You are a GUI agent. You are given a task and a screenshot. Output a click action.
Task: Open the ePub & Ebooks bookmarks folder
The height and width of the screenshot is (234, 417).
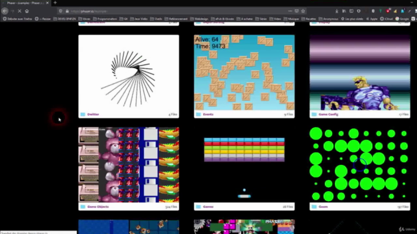click(x=222, y=19)
